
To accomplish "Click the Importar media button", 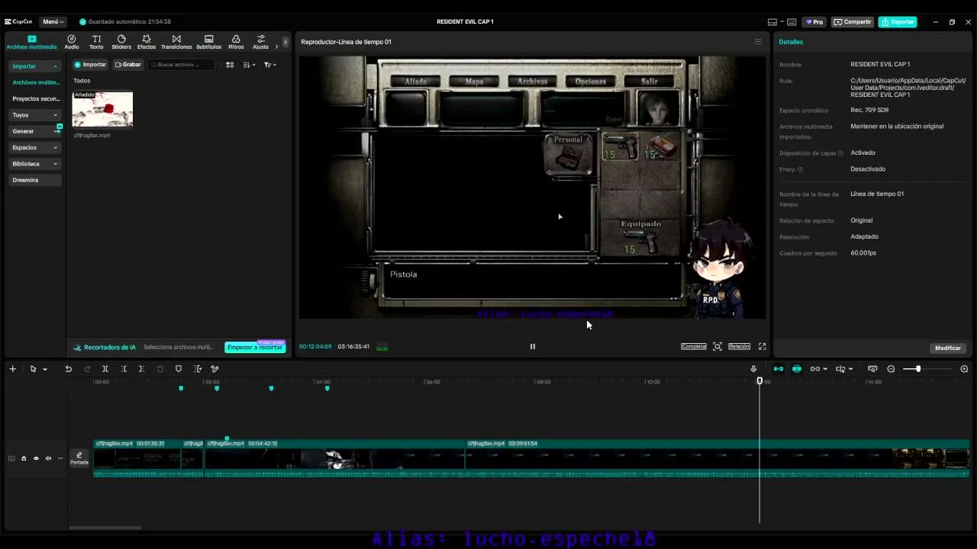I will pos(90,65).
